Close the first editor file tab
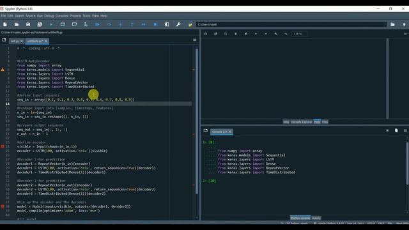This screenshot has width=409, height=230. 22,41
